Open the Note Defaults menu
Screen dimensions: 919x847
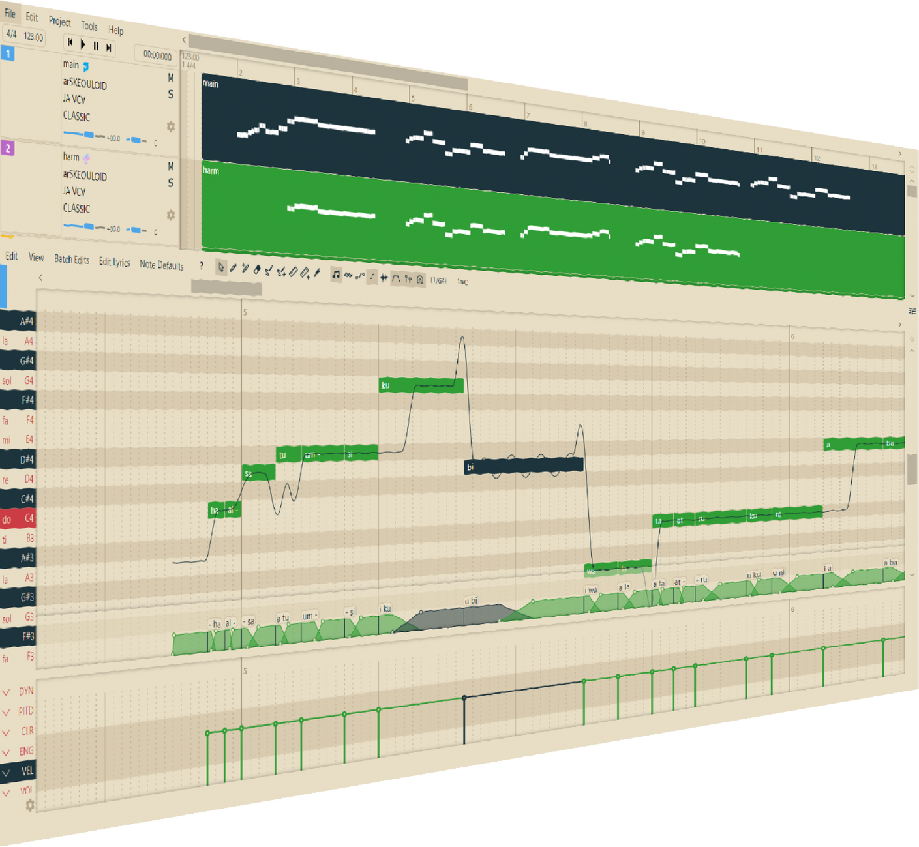(162, 265)
